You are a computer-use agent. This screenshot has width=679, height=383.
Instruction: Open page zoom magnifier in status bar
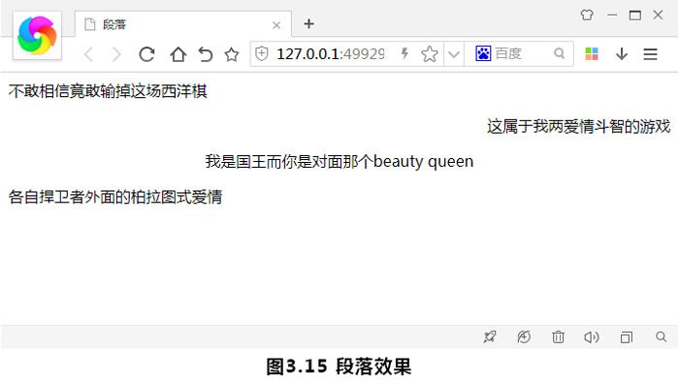click(661, 336)
